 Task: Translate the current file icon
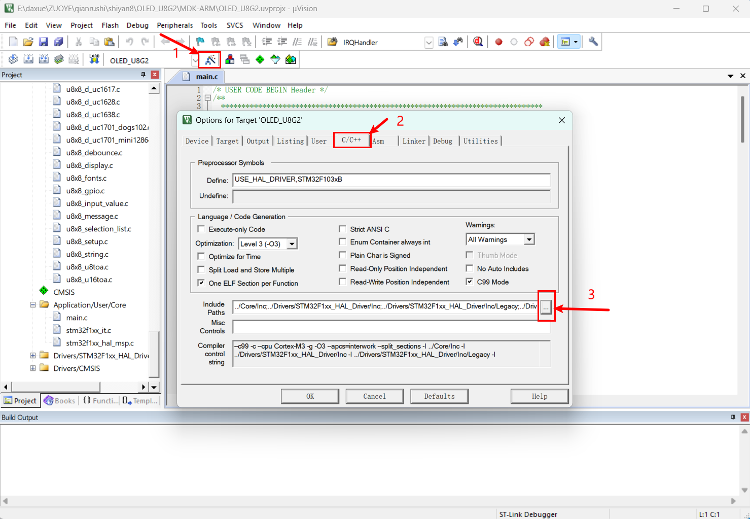point(13,59)
